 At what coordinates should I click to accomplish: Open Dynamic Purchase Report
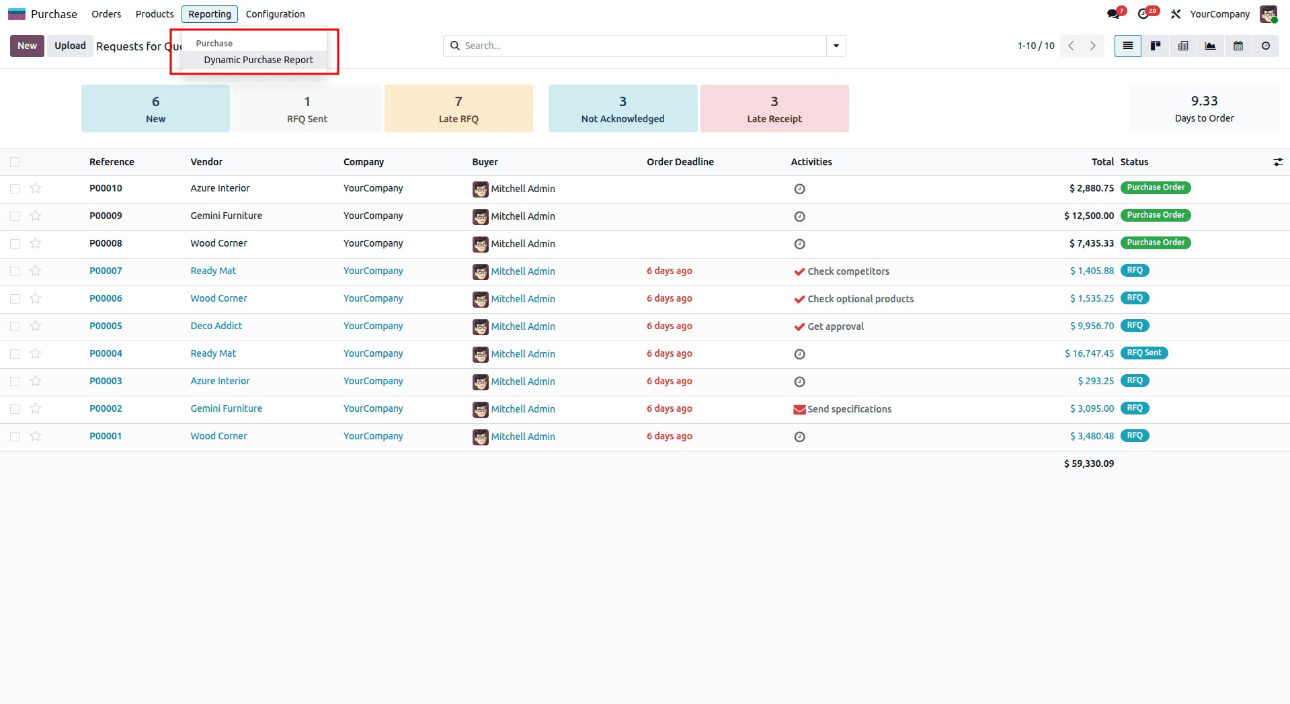pyautogui.click(x=258, y=60)
